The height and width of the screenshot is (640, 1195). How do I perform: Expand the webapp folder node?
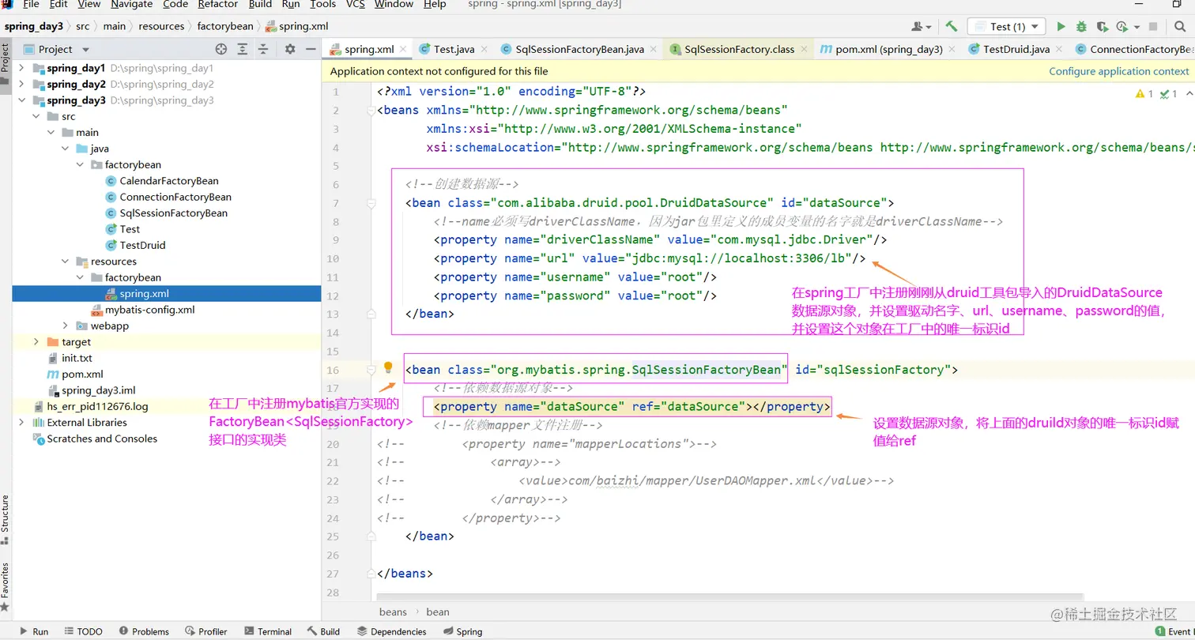(x=66, y=326)
